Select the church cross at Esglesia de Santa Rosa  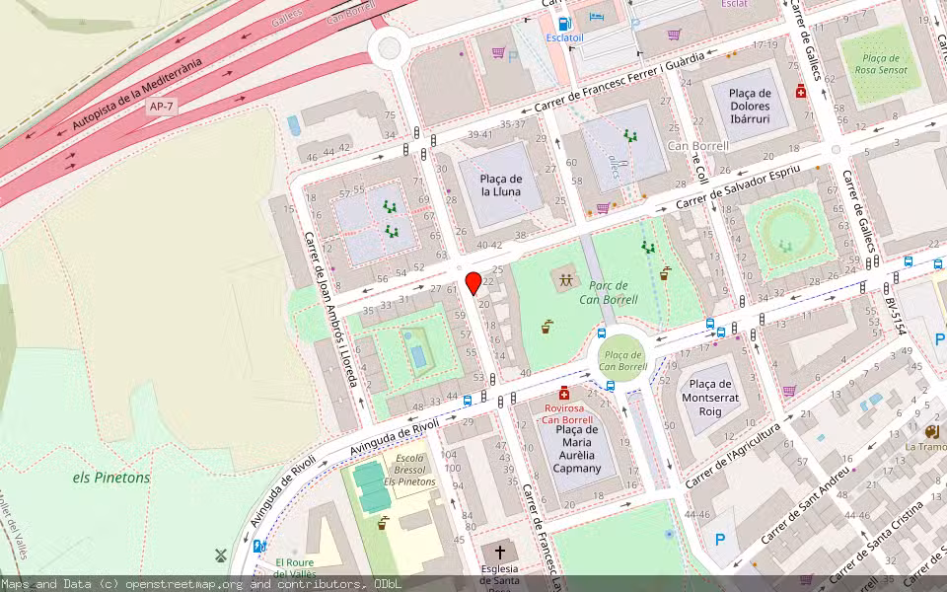tap(501, 553)
